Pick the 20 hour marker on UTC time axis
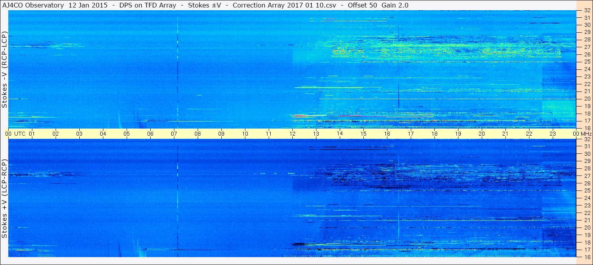The height and width of the screenshot is (265, 593). (x=482, y=134)
